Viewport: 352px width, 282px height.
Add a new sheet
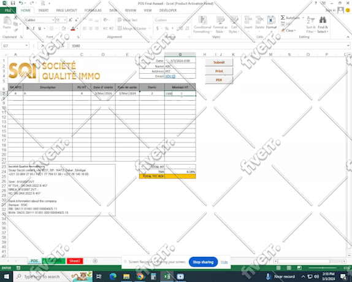click(x=95, y=261)
